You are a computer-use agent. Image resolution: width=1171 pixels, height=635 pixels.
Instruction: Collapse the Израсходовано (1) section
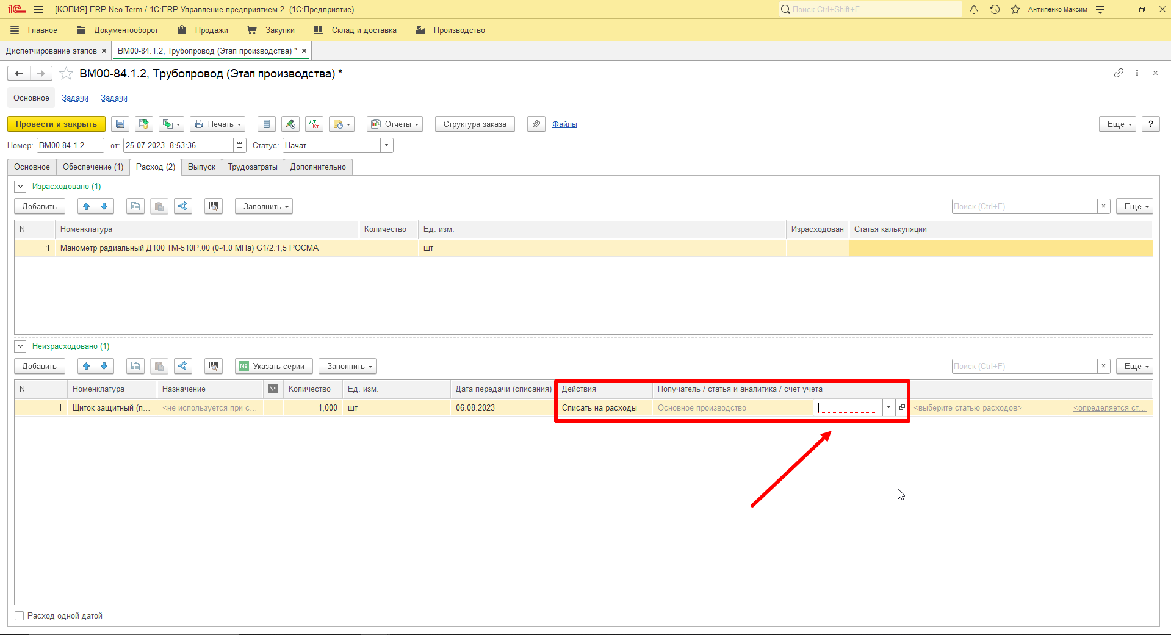click(x=20, y=187)
